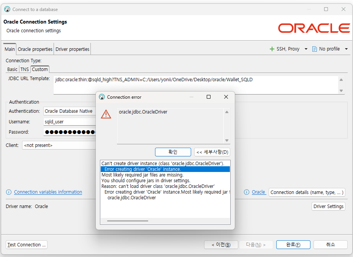This screenshot has width=353, height=257.
Task: Click the info icon beside Oracle link
Action: pos(247,192)
